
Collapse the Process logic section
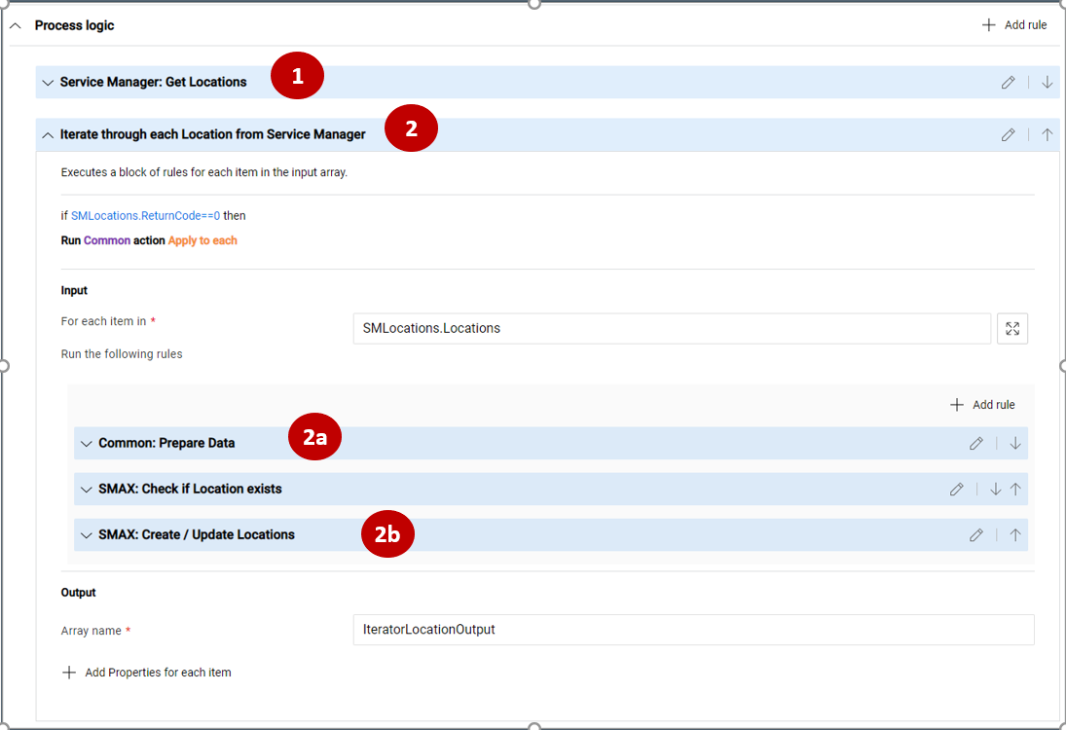tap(15, 25)
